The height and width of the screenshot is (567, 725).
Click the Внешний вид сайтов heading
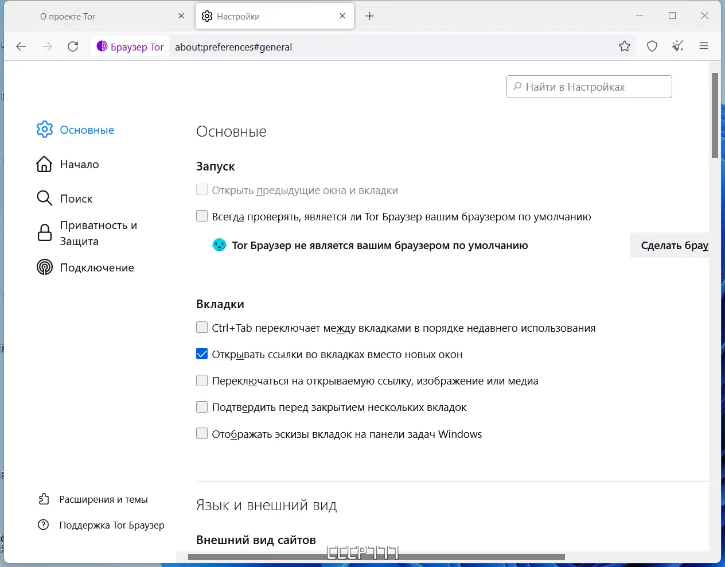point(256,540)
